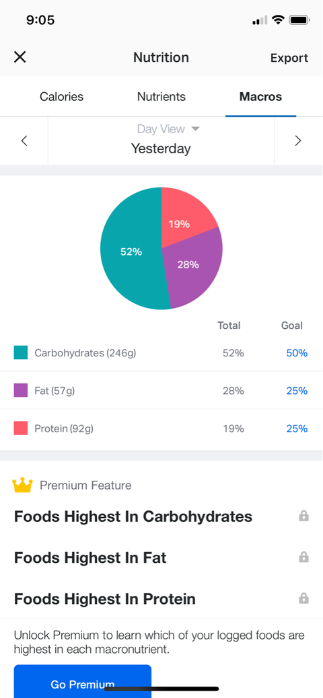Go to previous day with left arrow
Viewport: 323px width, 698px height.
24,141
